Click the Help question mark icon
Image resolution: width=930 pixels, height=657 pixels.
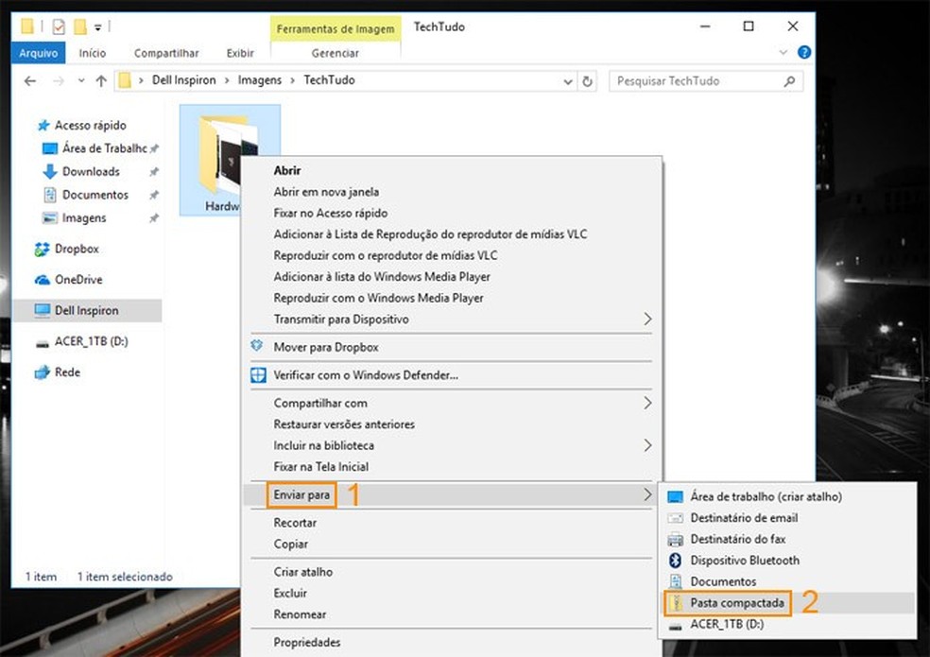click(x=803, y=52)
